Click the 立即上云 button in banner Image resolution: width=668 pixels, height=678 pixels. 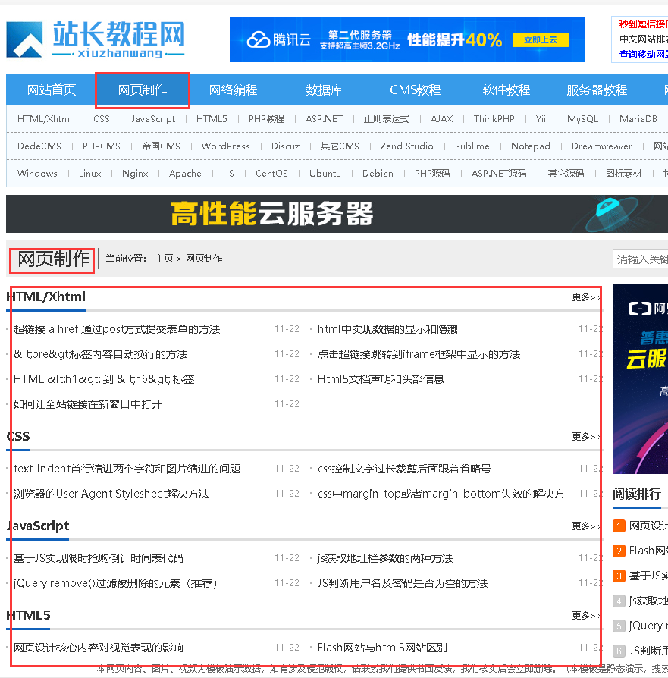[x=540, y=39]
